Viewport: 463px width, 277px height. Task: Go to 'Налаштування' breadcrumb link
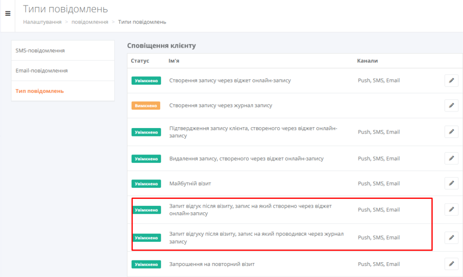click(x=42, y=22)
